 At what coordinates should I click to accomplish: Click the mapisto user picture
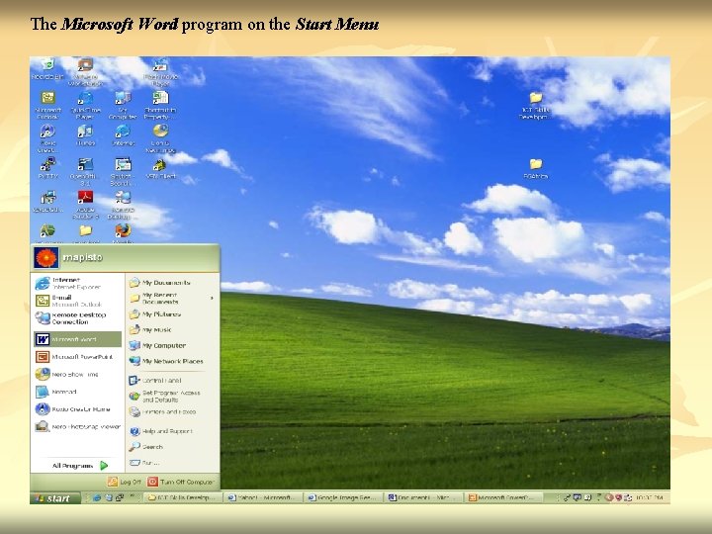(x=45, y=258)
